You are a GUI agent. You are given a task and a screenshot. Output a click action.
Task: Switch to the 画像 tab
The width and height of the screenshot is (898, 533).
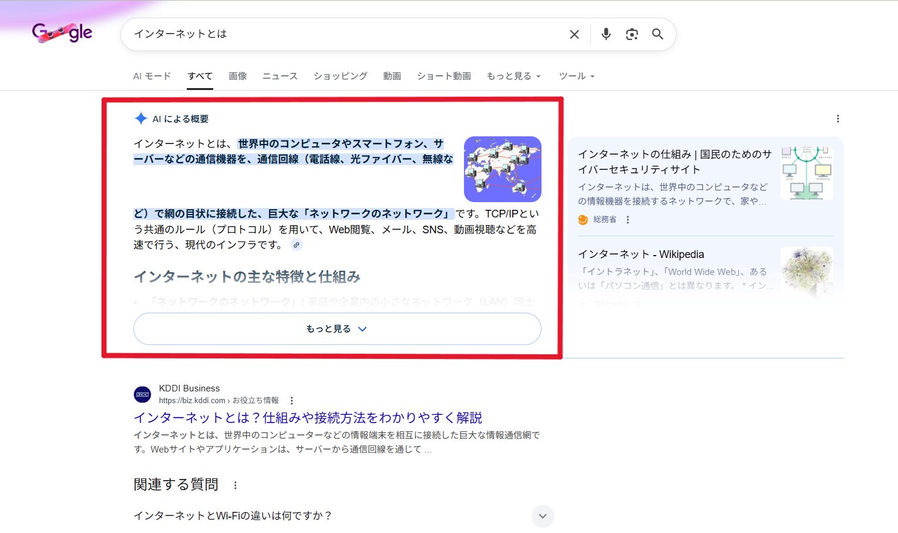coord(237,76)
